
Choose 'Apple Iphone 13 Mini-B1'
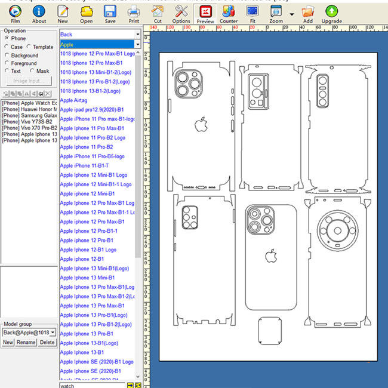click(87, 278)
